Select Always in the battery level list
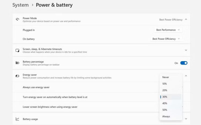This screenshot has width=201, height=125. click(x=166, y=116)
